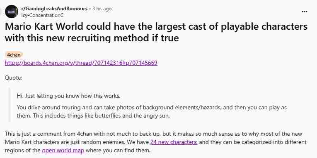The height and width of the screenshot is (158, 317).
Task: Follow the '24 new characters' hyperlink
Action: 174,142
